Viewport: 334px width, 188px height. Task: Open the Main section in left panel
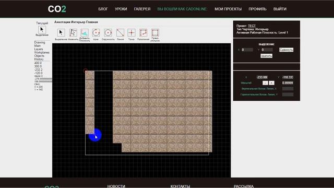click(37, 45)
